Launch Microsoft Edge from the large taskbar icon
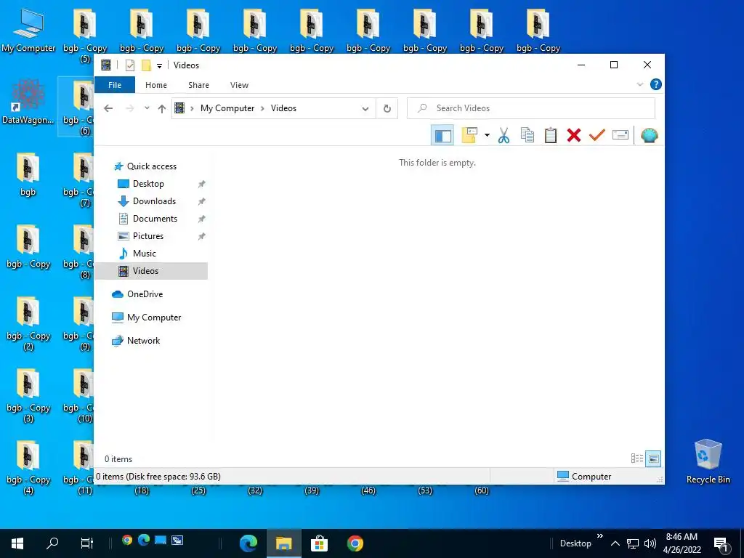Screen dimensions: 744x558 248,543
